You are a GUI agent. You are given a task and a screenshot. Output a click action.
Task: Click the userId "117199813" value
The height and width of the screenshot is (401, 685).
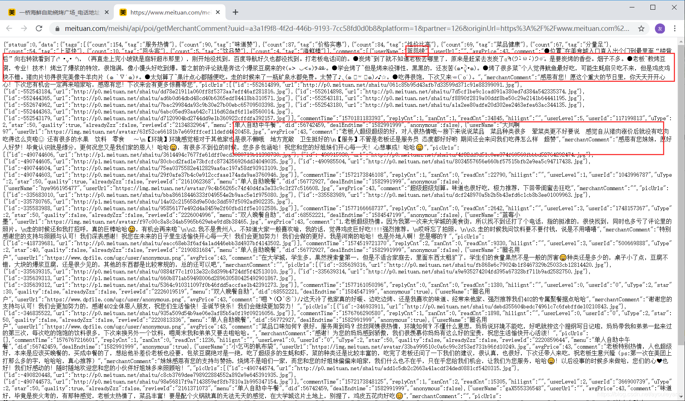pos(629,118)
